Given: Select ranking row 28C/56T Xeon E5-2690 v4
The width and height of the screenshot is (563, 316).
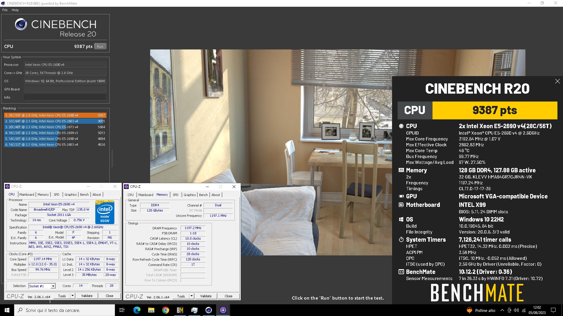Looking at the screenshot, I should [55, 115].
